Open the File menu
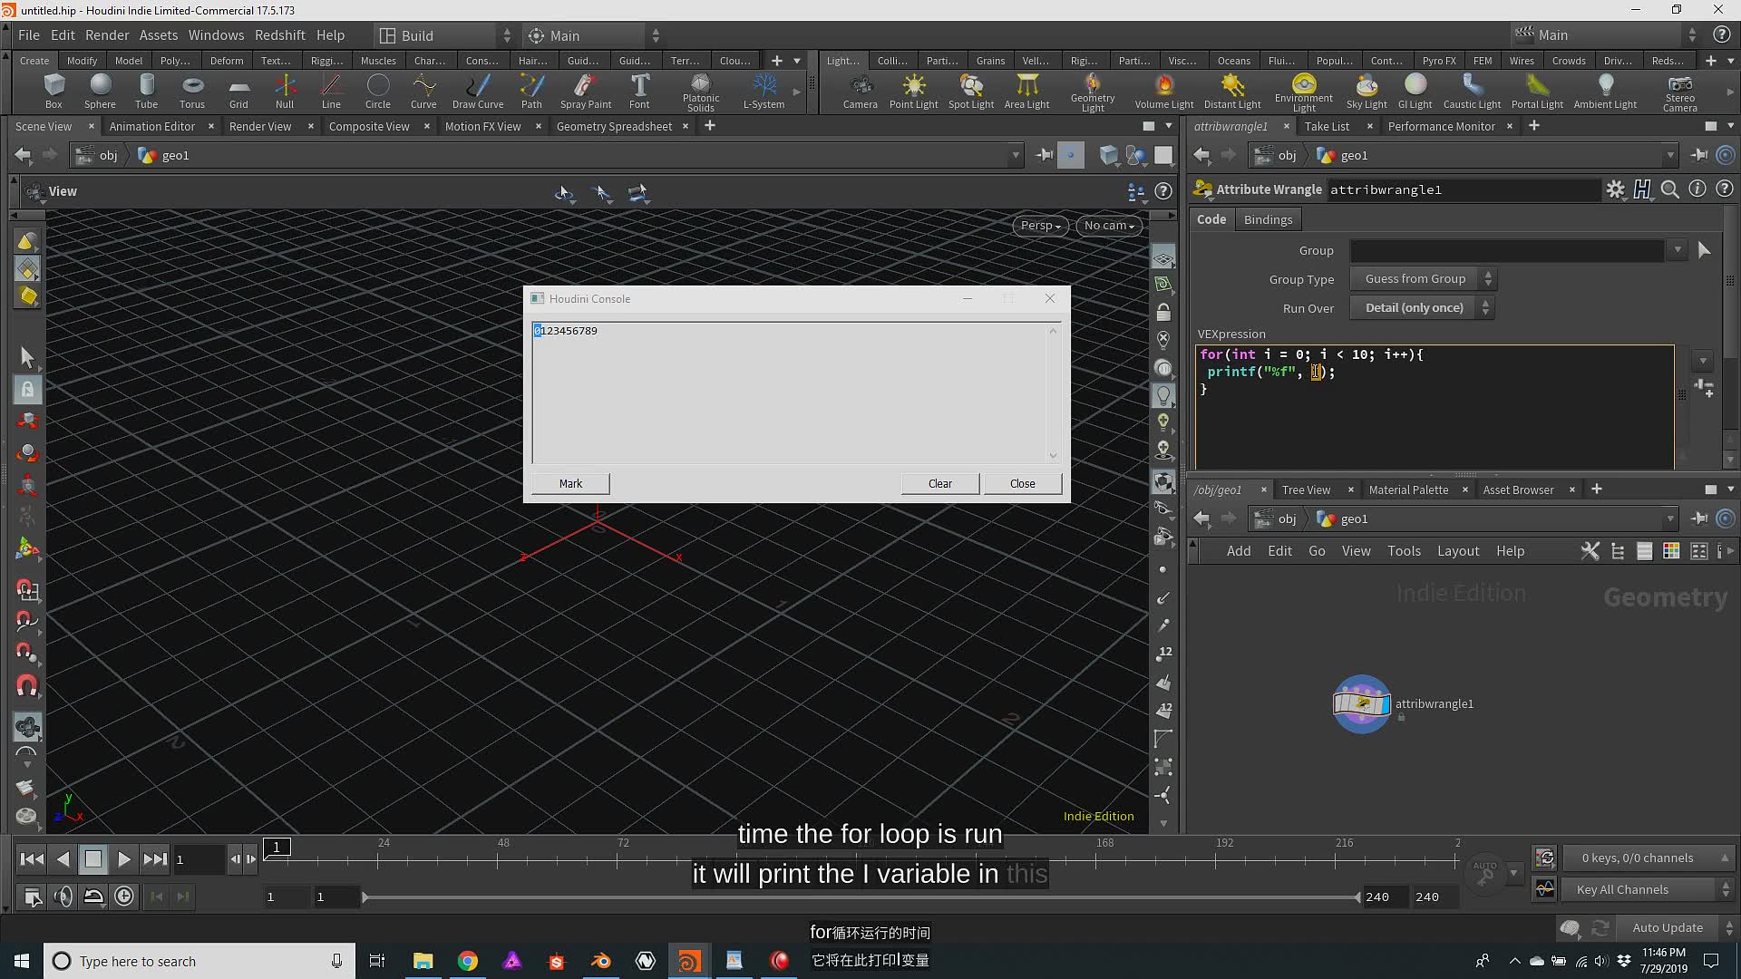The width and height of the screenshot is (1741, 979). [x=29, y=35]
